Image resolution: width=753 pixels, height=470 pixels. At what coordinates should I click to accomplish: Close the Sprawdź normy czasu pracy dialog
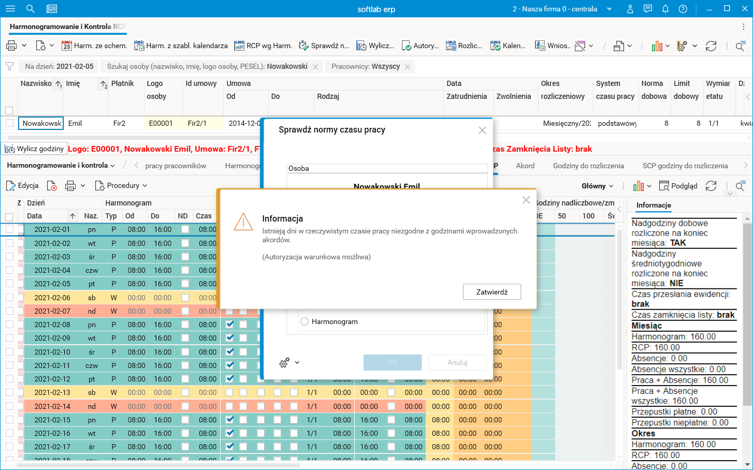coord(482,130)
